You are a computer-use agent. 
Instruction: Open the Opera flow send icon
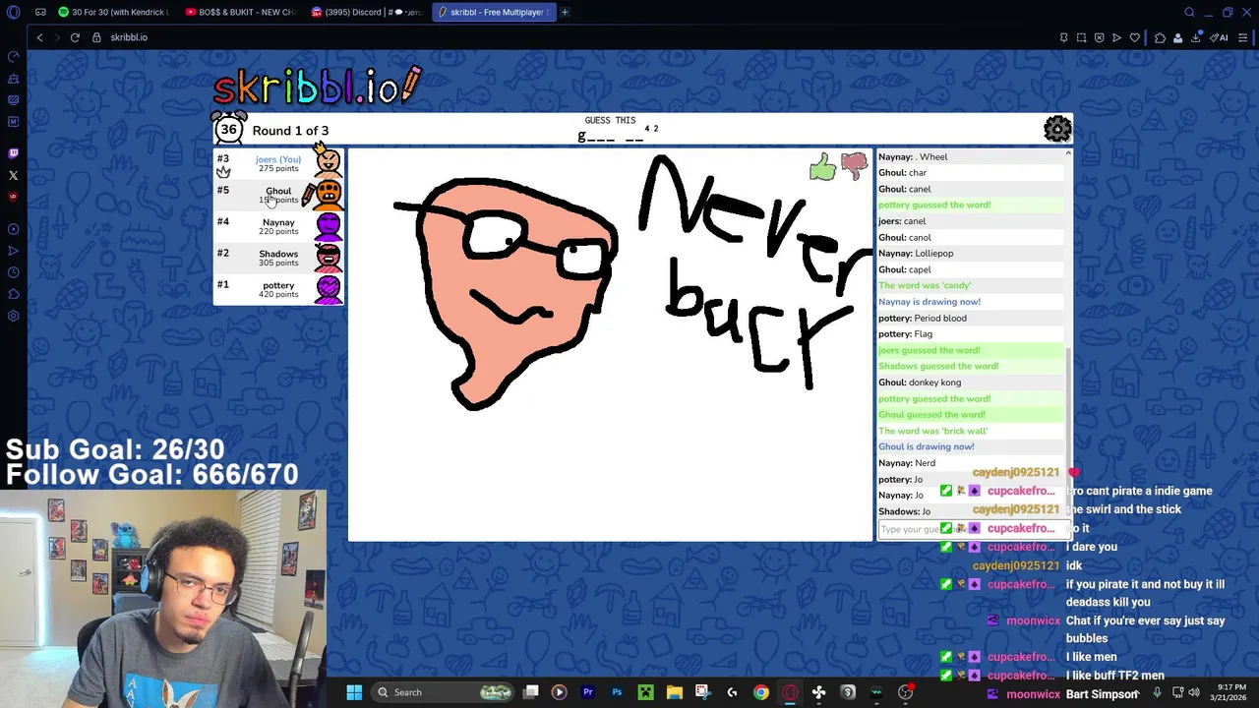click(x=1116, y=37)
